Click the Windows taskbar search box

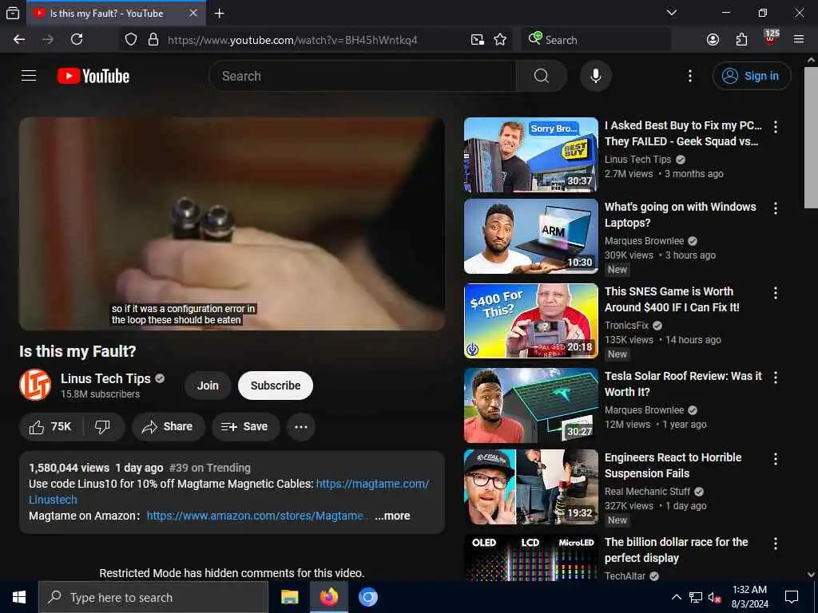coord(153,597)
